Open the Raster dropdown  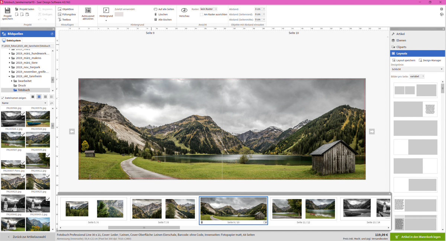(209, 9)
